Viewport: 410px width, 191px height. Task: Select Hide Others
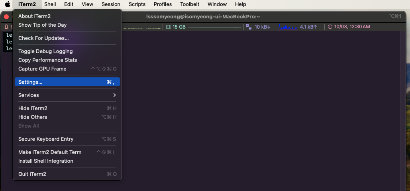67,117
